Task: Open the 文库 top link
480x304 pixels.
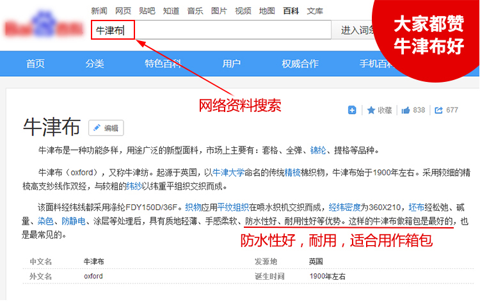Action: click(315, 11)
